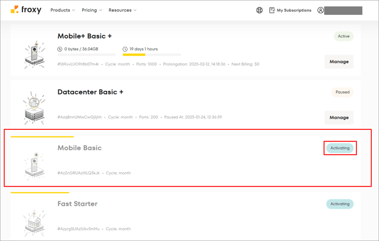Click 'Ports: 200' text
The height and width of the screenshot is (241, 379).
point(148,117)
